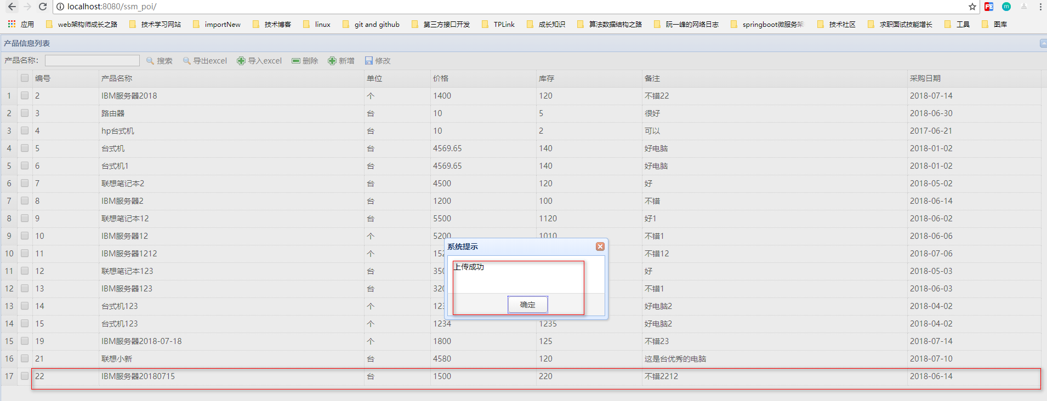The height and width of the screenshot is (401, 1047).
Task: Open the 阮一峰的网络日志 bookmark folder
Action: coord(686,24)
